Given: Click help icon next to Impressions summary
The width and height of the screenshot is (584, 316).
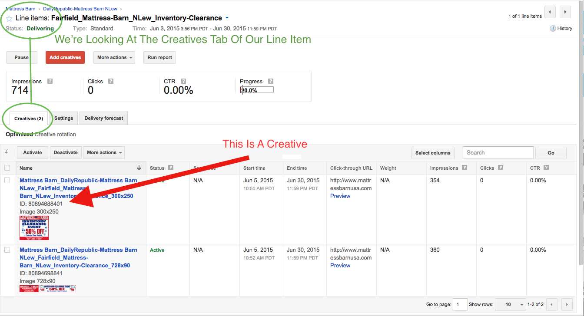Looking at the screenshot, I should click(x=50, y=81).
